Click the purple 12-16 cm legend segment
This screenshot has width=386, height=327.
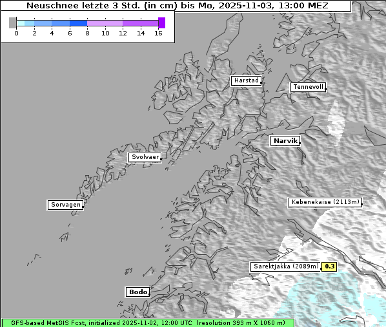pos(140,23)
